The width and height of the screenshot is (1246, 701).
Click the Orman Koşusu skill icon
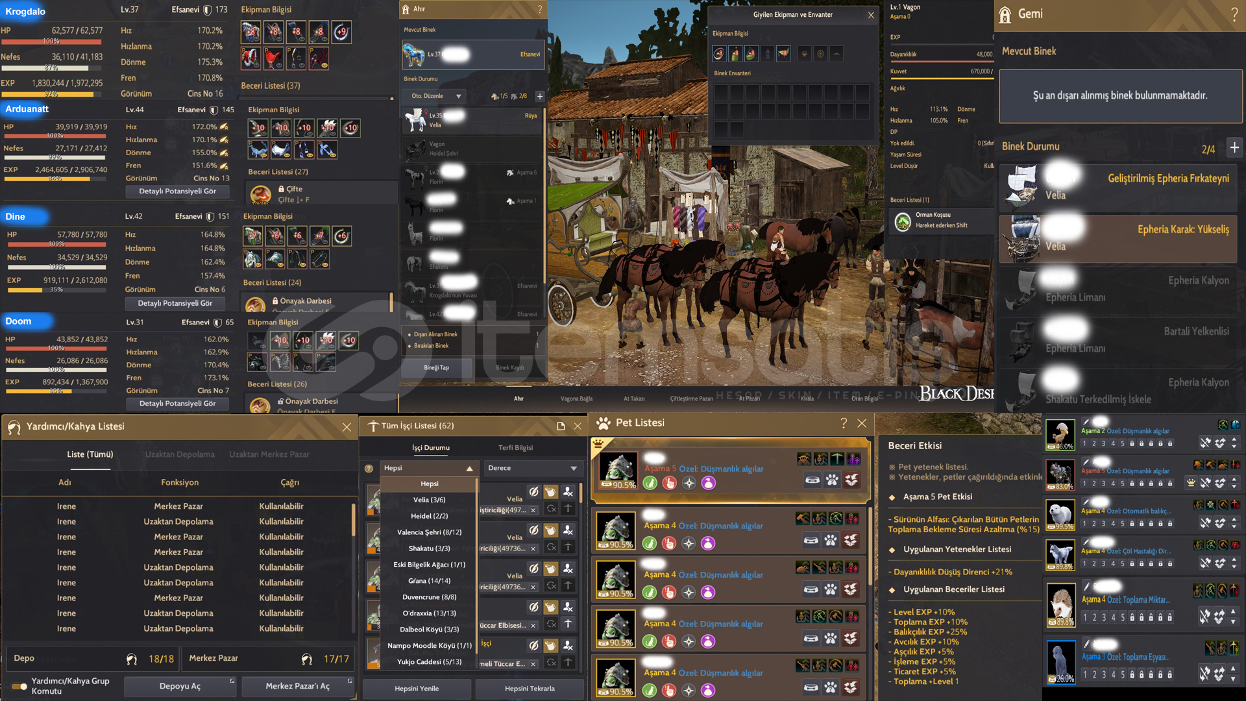(902, 221)
